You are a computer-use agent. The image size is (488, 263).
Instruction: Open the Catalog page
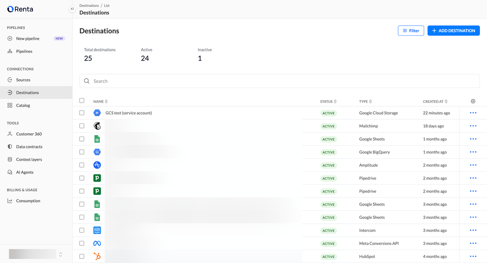tap(23, 105)
